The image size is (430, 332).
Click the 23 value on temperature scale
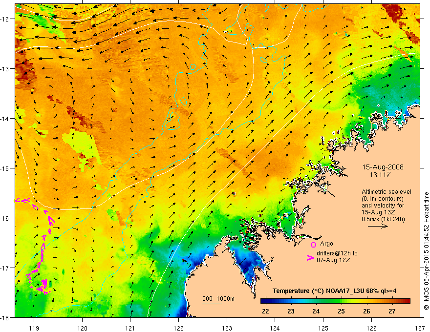click(x=291, y=311)
